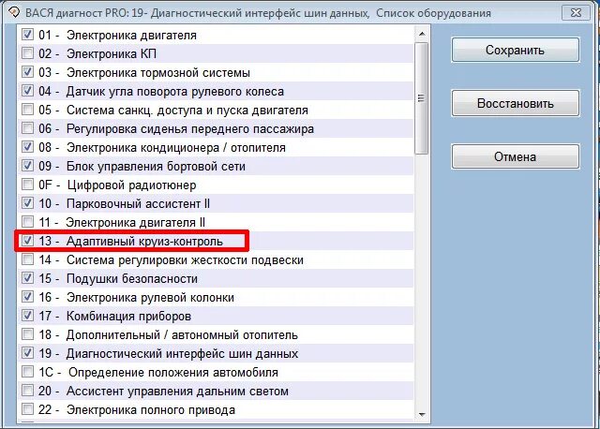
Task: Uncheck 17 - Комбинация приборов checkbox
Action: (x=27, y=315)
